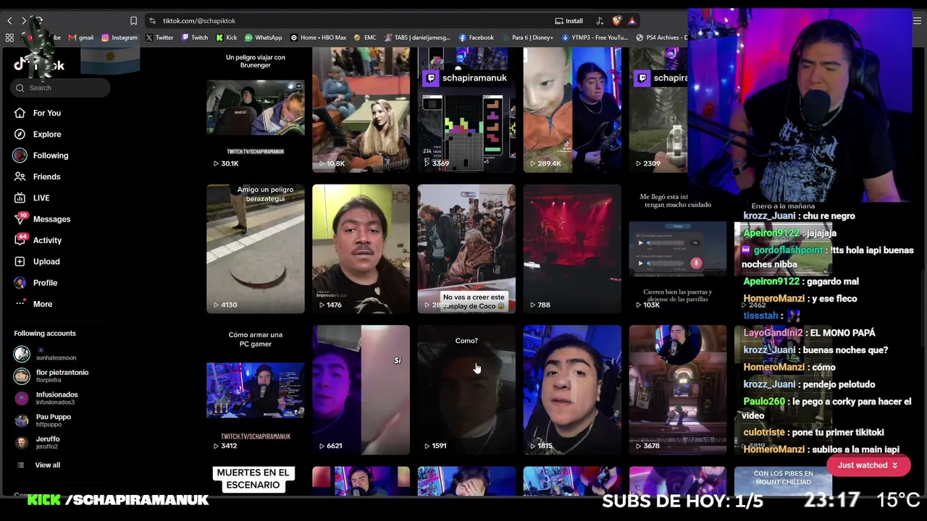Open the gmail bookmark
927x521 pixels.
pyautogui.click(x=81, y=38)
